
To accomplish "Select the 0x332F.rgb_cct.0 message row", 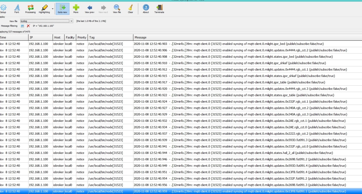I will click(x=181, y=146).
